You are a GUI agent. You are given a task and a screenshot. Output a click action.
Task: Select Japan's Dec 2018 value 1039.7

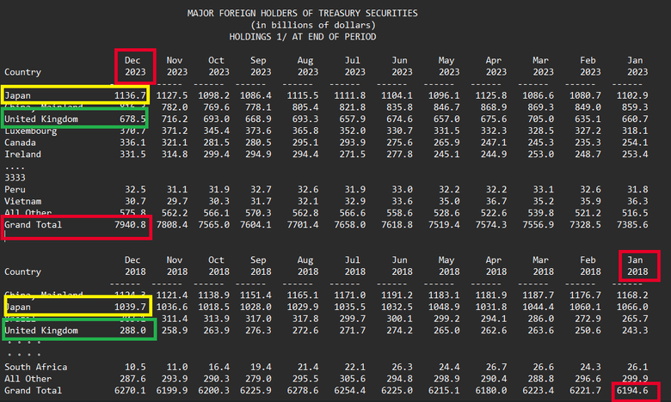coord(130,307)
